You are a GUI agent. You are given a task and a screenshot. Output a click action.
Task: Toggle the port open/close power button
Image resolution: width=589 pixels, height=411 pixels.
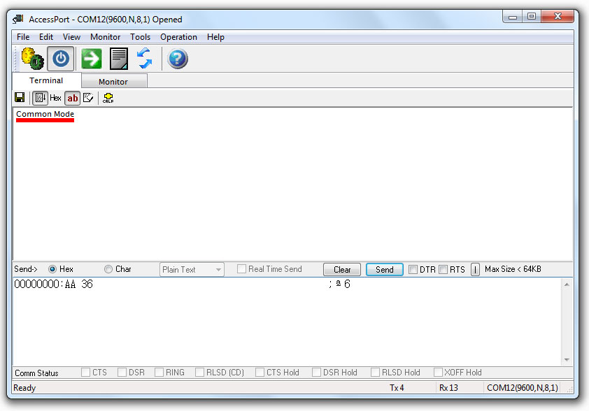click(x=60, y=59)
